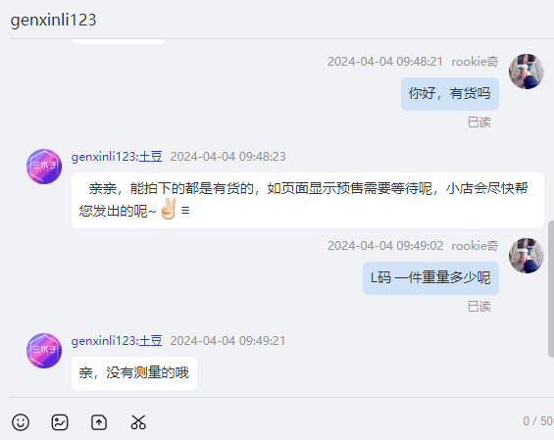
Task: Click the 你好，有货吗 message bubble
Action: [450, 94]
